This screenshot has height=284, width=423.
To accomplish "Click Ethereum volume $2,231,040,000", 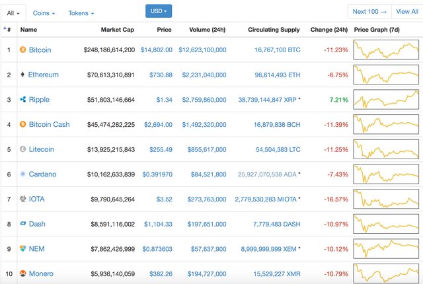I will (x=204, y=75).
